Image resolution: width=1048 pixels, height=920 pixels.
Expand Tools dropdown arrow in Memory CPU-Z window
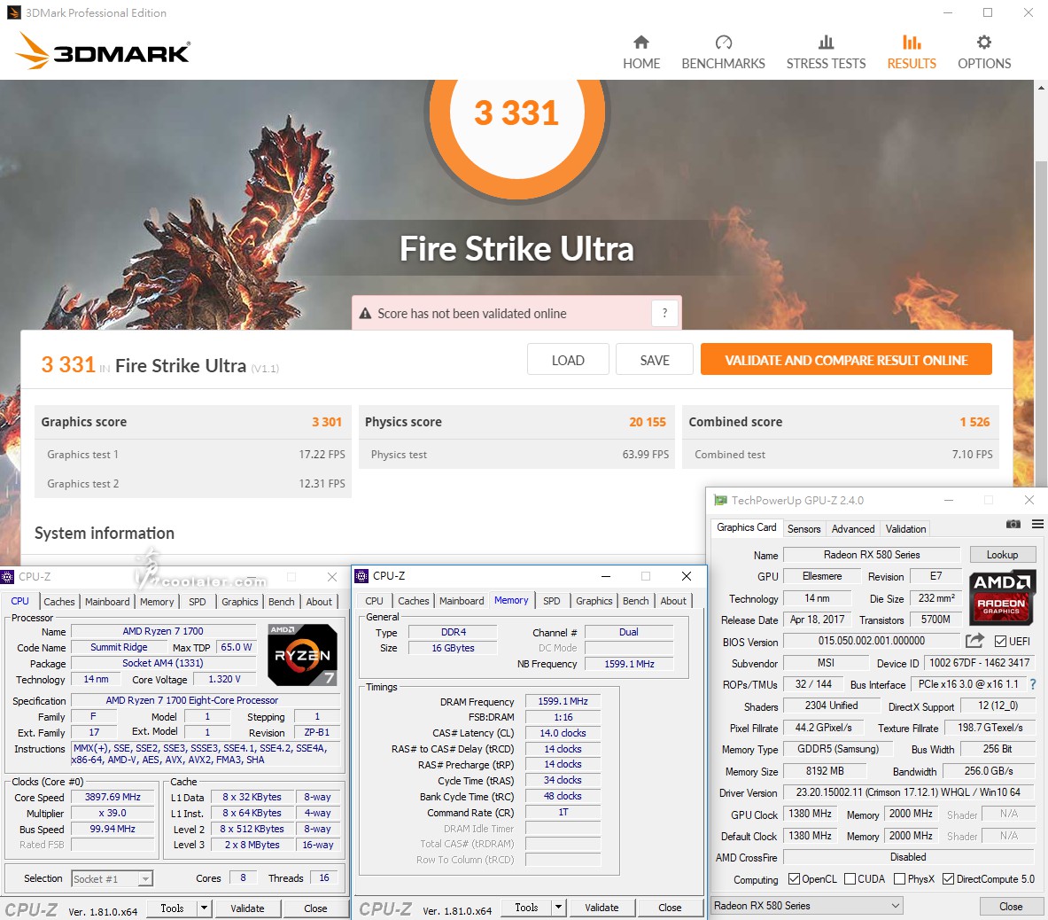[559, 908]
